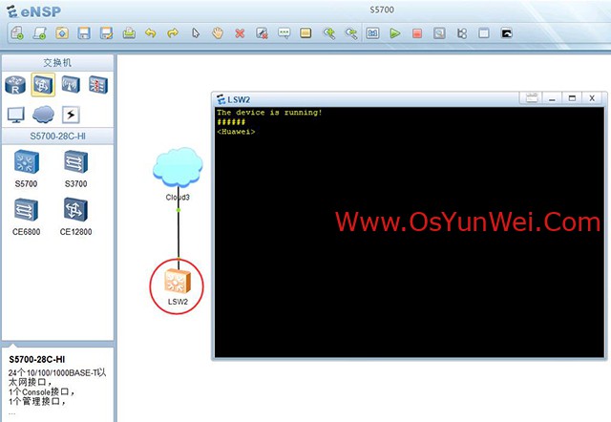Activate the hand pan tool
This screenshot has width=611, height=422.
[x=218, y=33]
